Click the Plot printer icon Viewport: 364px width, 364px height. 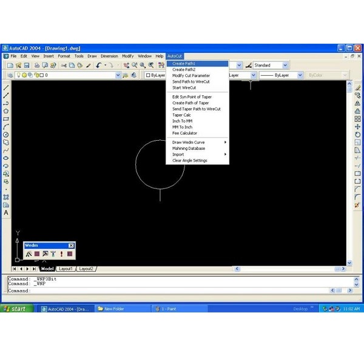37,66
